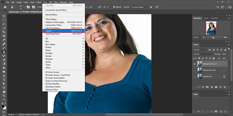Open the Sample Current & Below dropdown
This screenshot has height=116, width=233.
tap(139, 7)
